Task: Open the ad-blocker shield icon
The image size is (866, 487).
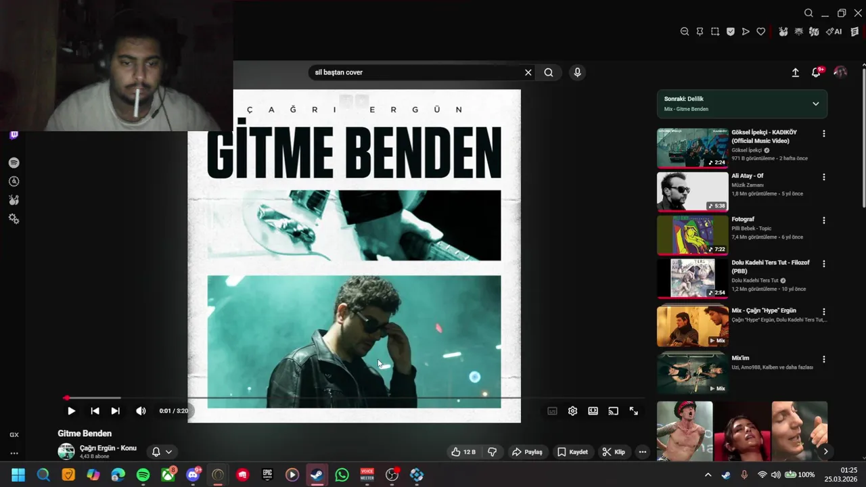Action: [x=731, y=32]
